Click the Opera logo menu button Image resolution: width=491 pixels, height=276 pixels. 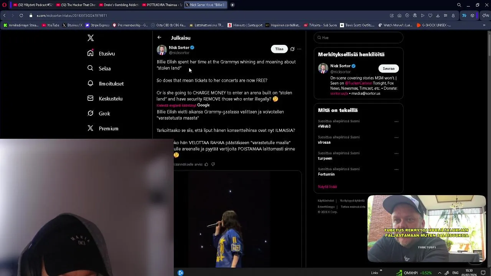(x=5, y=5)
